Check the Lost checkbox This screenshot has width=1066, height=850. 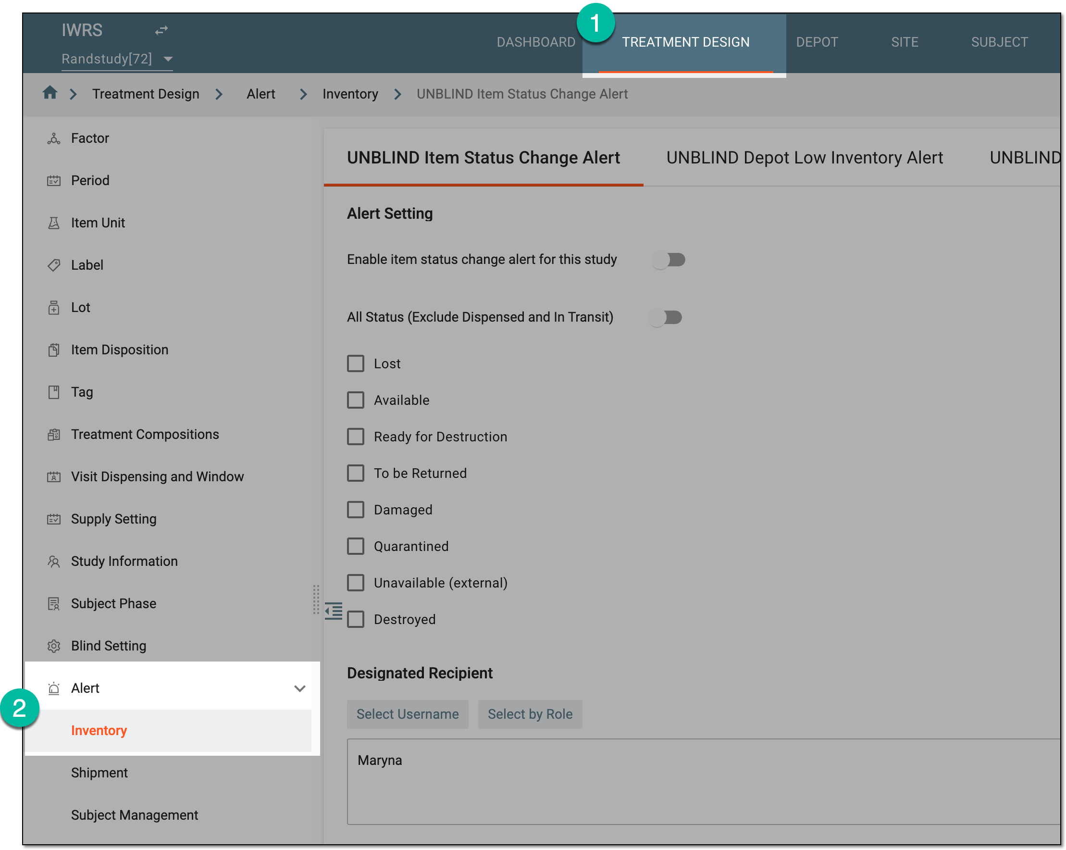click(x=356, y=363)
